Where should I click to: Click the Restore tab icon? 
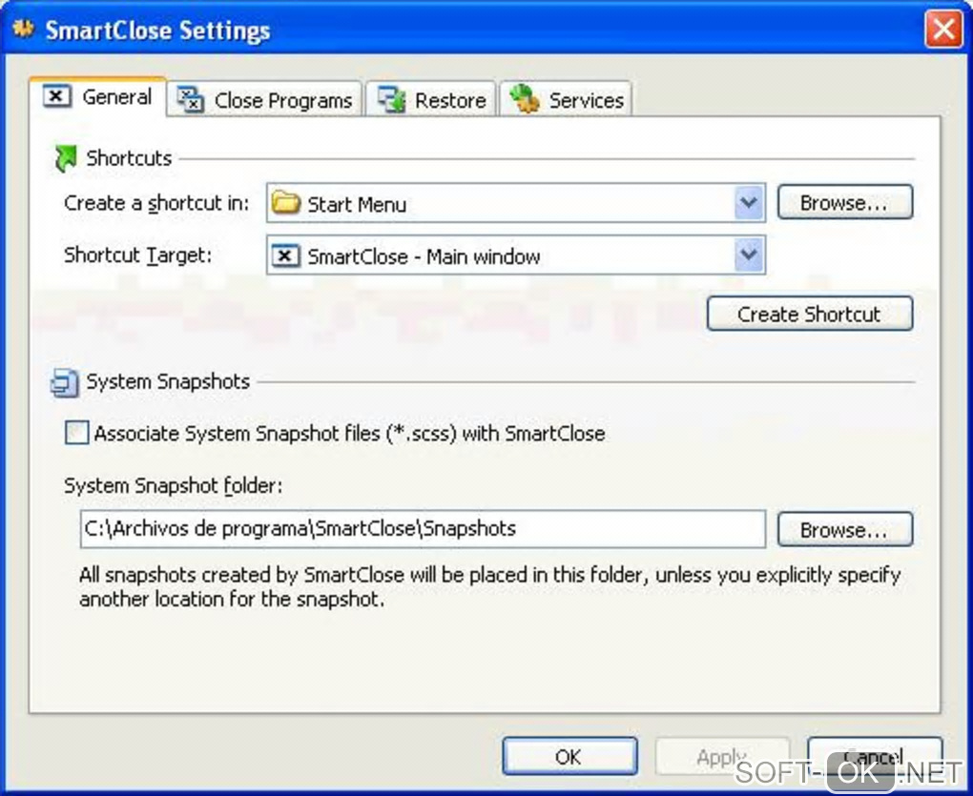click(x=391, y=100)
